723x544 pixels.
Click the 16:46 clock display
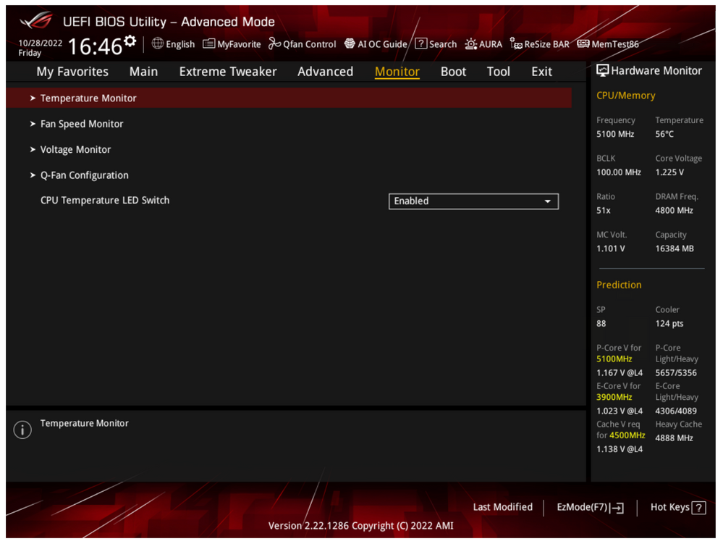tap(95, 46)
